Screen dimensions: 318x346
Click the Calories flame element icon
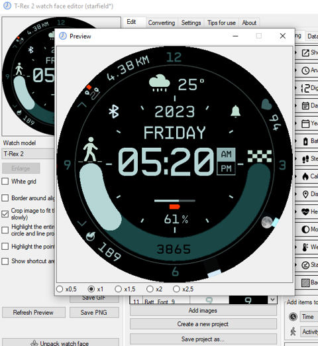coord(305,176)
